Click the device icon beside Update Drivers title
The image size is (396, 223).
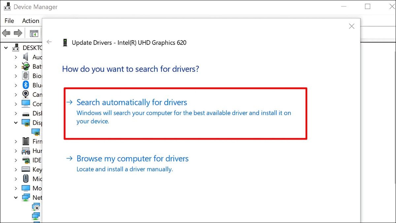pos(65,42)
